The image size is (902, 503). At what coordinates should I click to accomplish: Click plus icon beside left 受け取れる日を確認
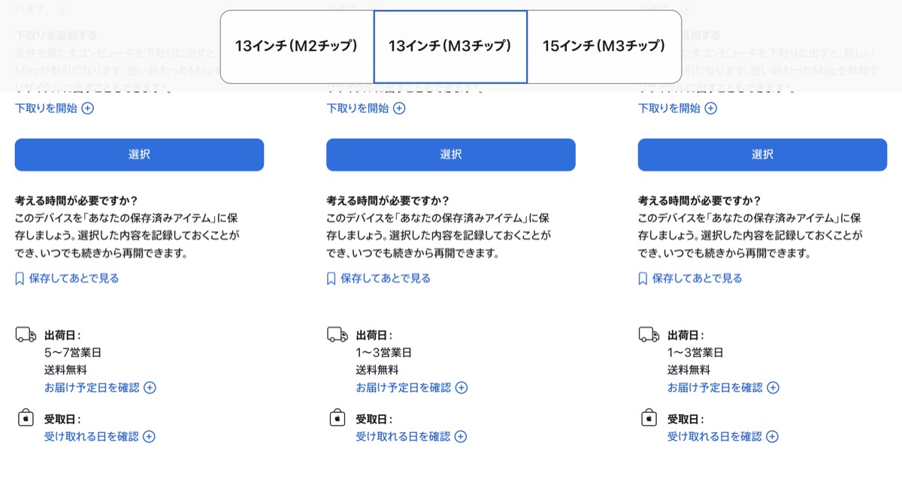(149, 437)
